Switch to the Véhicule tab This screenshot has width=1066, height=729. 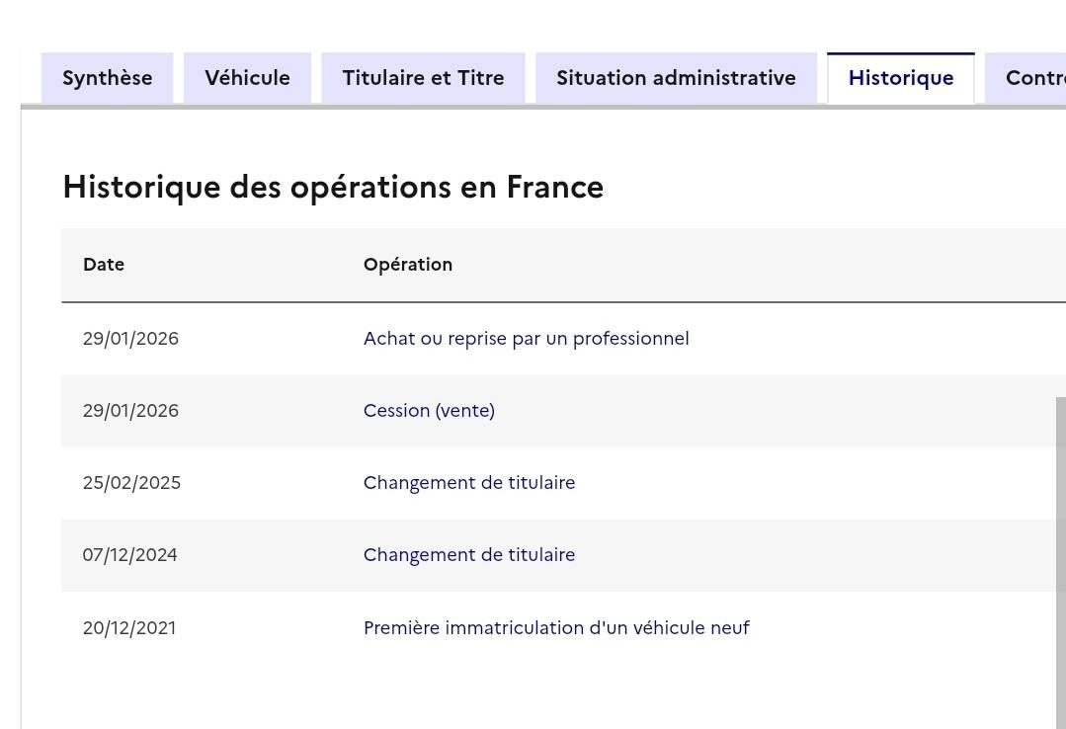[x=247, y=78]
